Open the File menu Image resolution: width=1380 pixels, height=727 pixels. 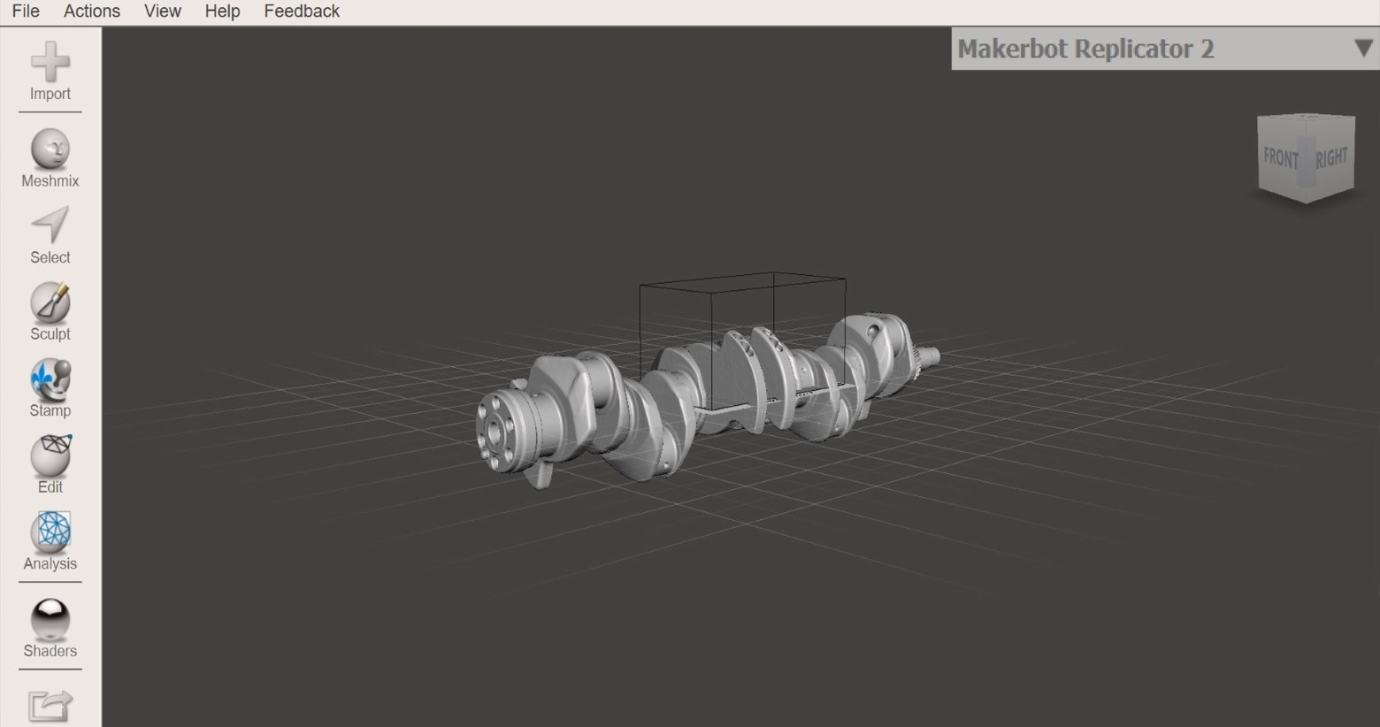[26, 11]
